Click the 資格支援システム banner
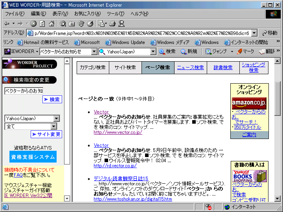This screenshot has width=283, height=212. point(33,157)
